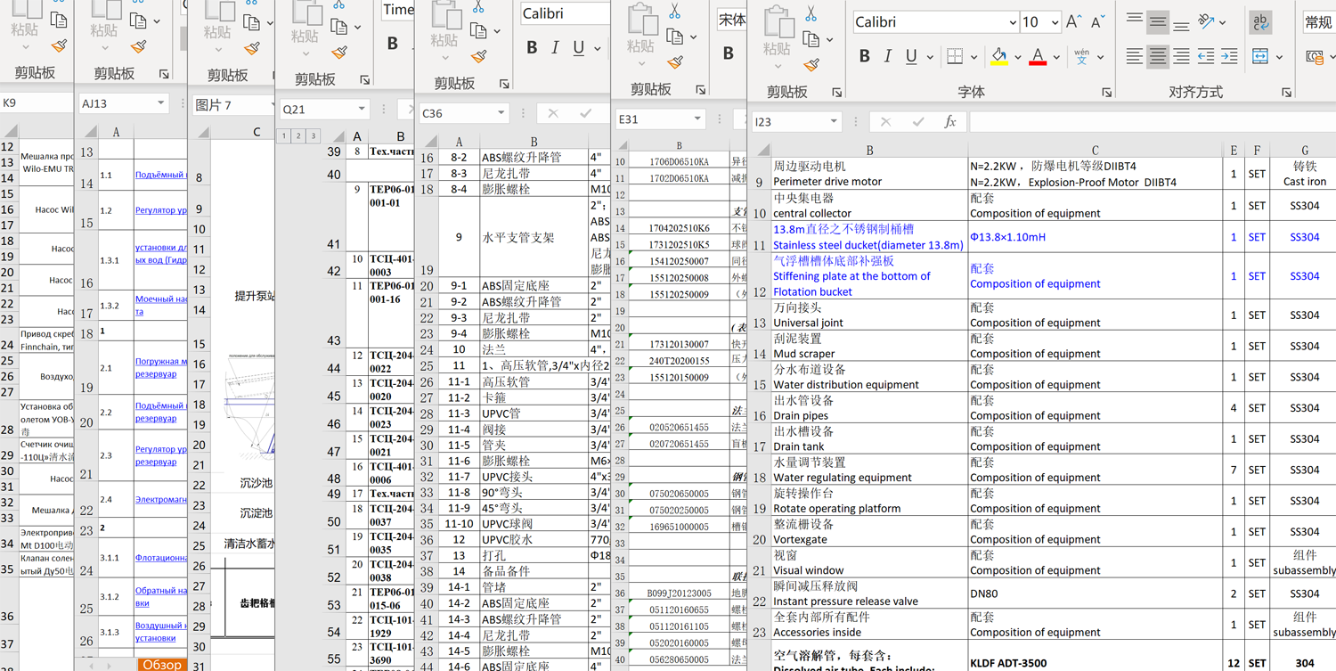Click the Merge and Center icon
This screenshot has width=1336, height=671.
click(x=1260, y=57)
